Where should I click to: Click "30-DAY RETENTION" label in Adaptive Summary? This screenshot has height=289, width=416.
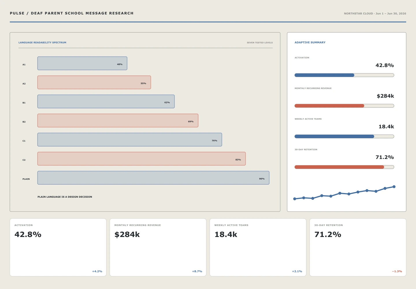point(306,150)
